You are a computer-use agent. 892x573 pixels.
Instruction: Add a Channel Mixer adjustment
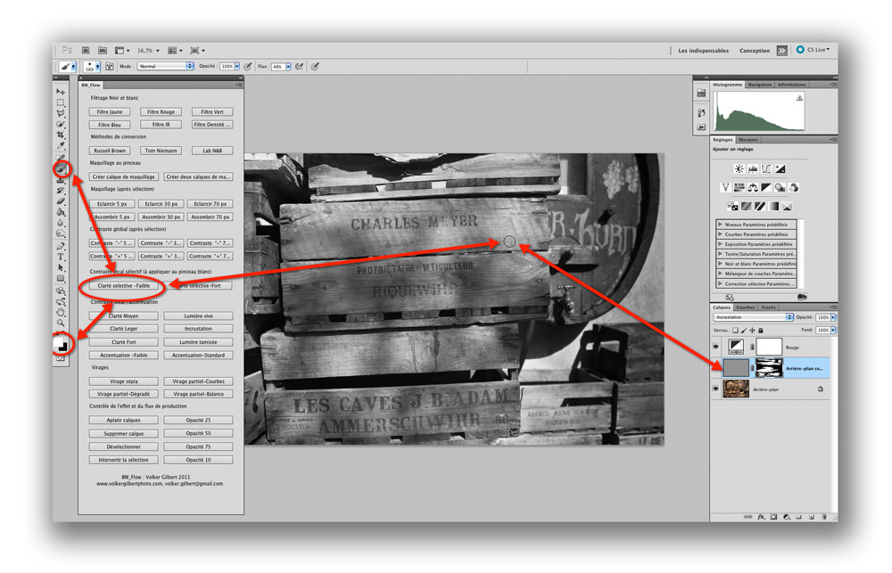click(x=794, y=187)
